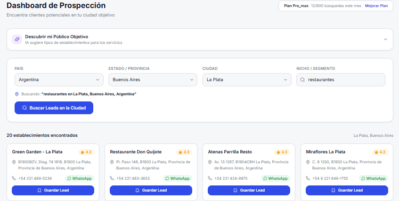Image resolution: width=399 pixels, height=201 pixels.
Task: Click the search magnifier icon in Nicho field
Action: tap(302, 80)
